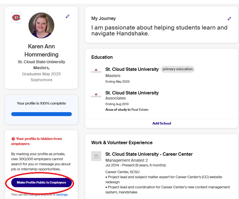Click the red hidden-profile warning icon
Screen dimensions: 239x199
tap(13, 139)
